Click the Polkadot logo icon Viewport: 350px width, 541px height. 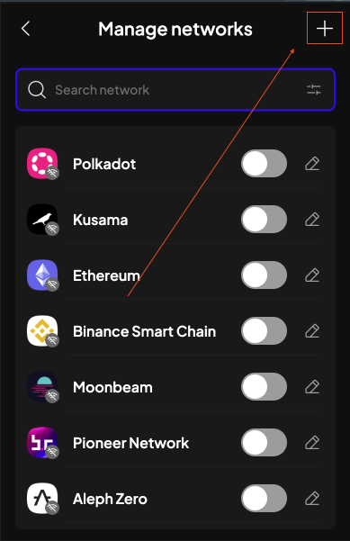point(42,164)
